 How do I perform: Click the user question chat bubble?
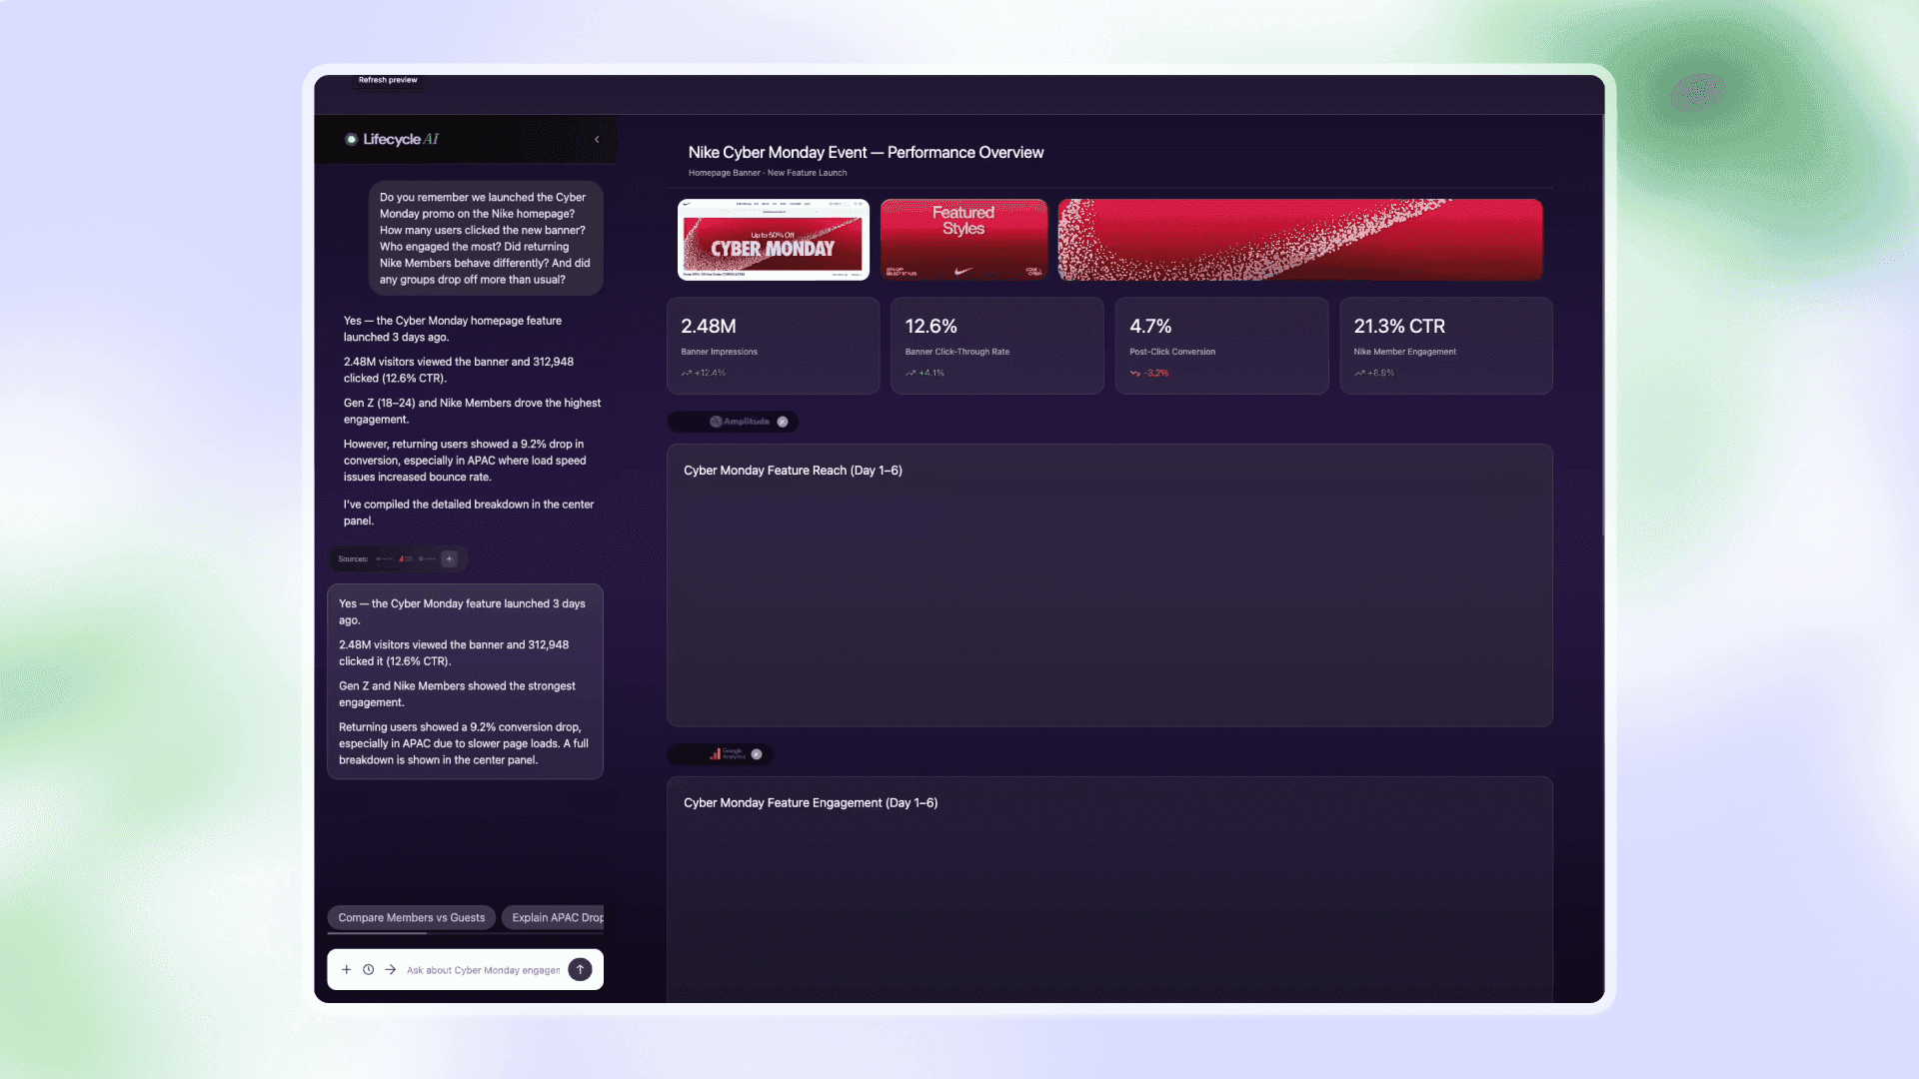(486, 238)
